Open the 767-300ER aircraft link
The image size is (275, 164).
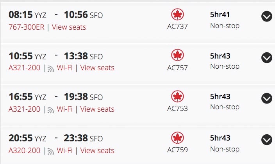point(27,27)
